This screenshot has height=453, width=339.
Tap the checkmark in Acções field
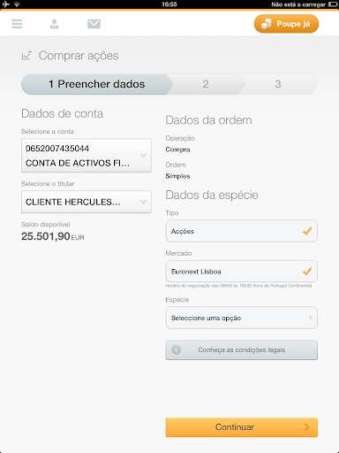pos(307,231)
